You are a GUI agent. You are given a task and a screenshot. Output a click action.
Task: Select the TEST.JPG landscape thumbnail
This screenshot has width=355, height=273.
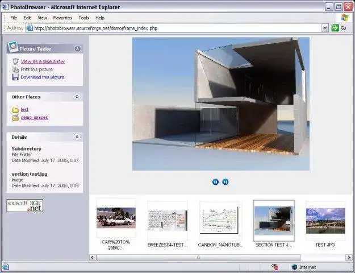click(325, 221)
